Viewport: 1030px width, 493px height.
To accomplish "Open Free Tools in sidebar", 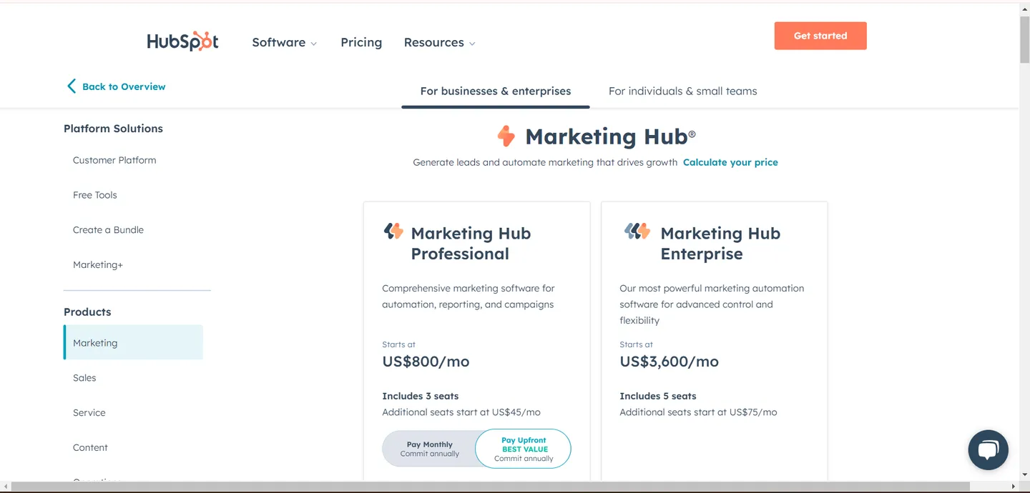I will 95,195.
